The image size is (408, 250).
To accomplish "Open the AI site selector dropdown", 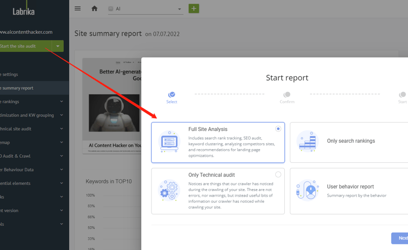I will [x=145, y=9].
